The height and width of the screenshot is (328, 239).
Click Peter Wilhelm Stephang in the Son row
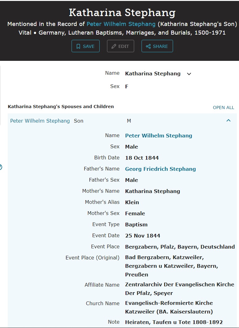tap(40, 121)
